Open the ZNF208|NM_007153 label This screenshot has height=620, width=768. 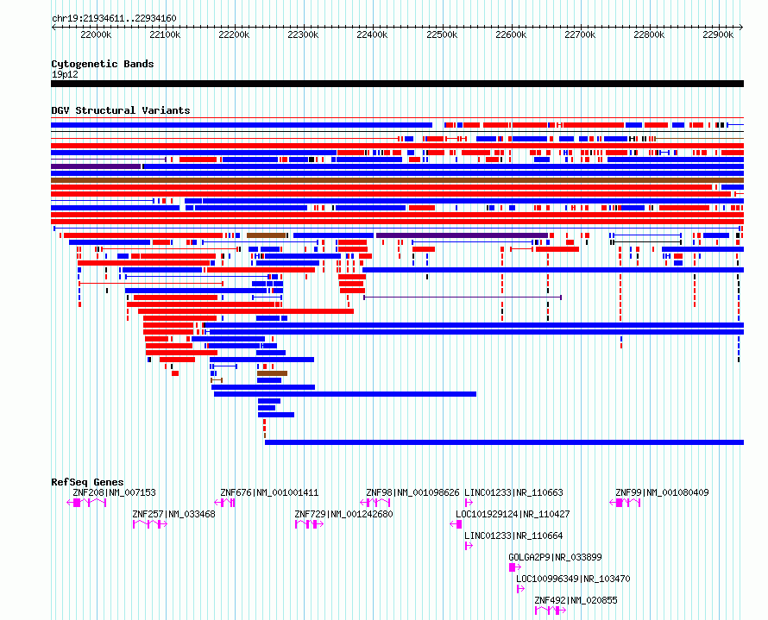tap(114, 492)
